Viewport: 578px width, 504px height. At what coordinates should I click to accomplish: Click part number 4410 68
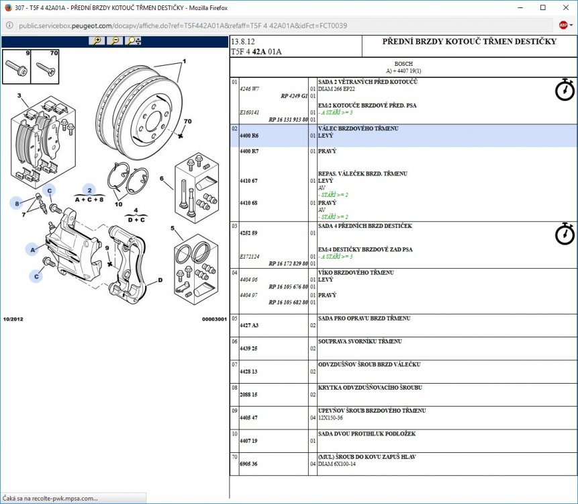pos(248,203)
